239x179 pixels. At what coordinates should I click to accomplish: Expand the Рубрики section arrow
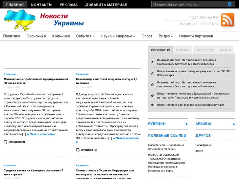pos(186,124)
